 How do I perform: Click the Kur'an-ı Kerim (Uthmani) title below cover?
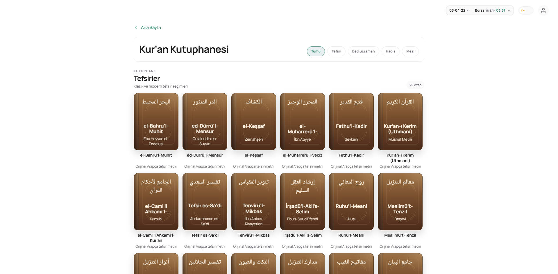pyautogui.click(x=400, y=158)
